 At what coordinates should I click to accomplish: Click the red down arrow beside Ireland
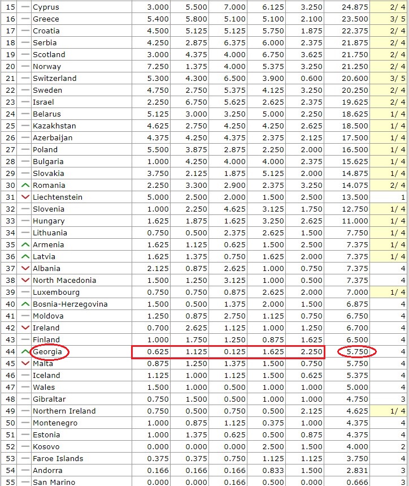[25, 328]
